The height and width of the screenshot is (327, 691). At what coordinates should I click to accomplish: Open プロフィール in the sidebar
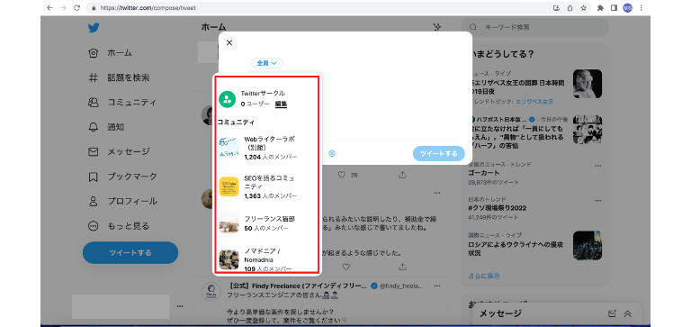(122, 201)
